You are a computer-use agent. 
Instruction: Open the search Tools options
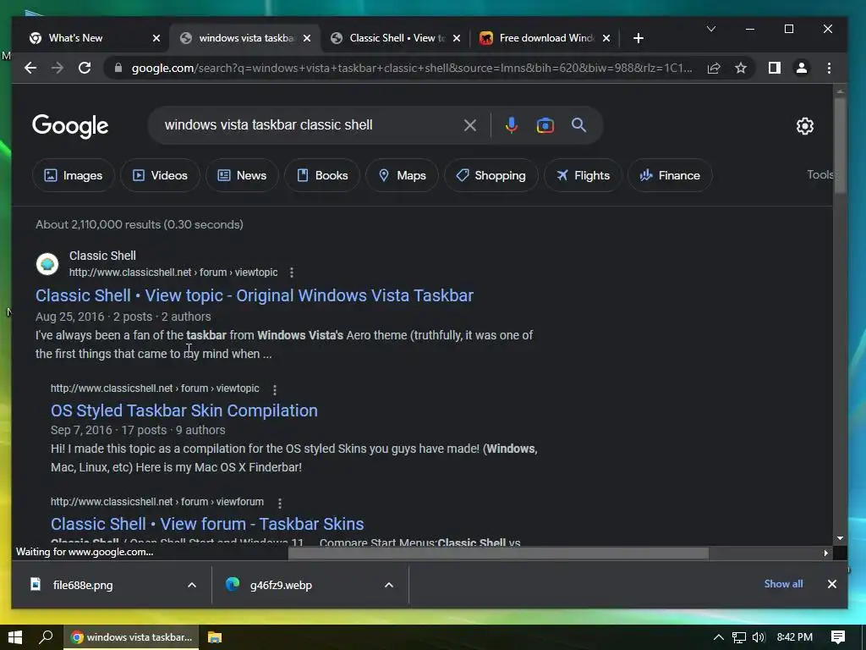coord(819,174)
